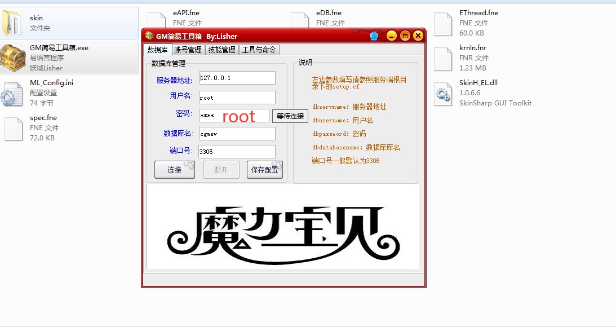Click the blue shirt skin icon in title bar

[x=374, y=36]
